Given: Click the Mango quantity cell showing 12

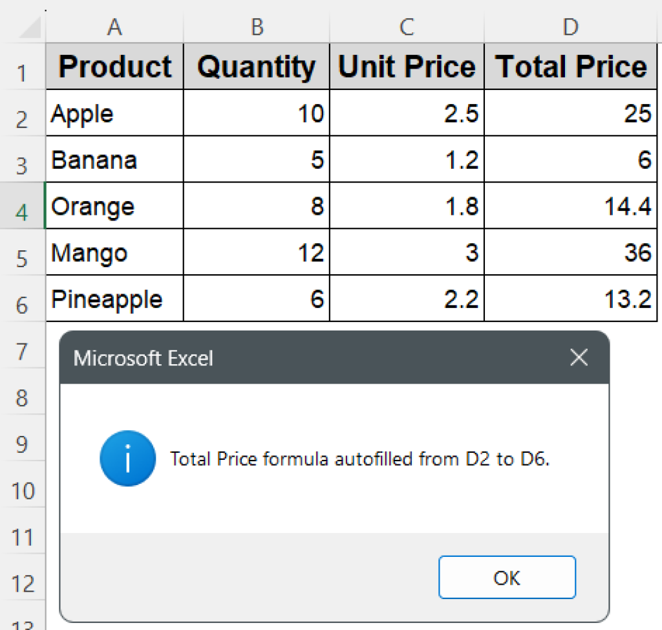Looking at the screenshot, I should point(257,252).
